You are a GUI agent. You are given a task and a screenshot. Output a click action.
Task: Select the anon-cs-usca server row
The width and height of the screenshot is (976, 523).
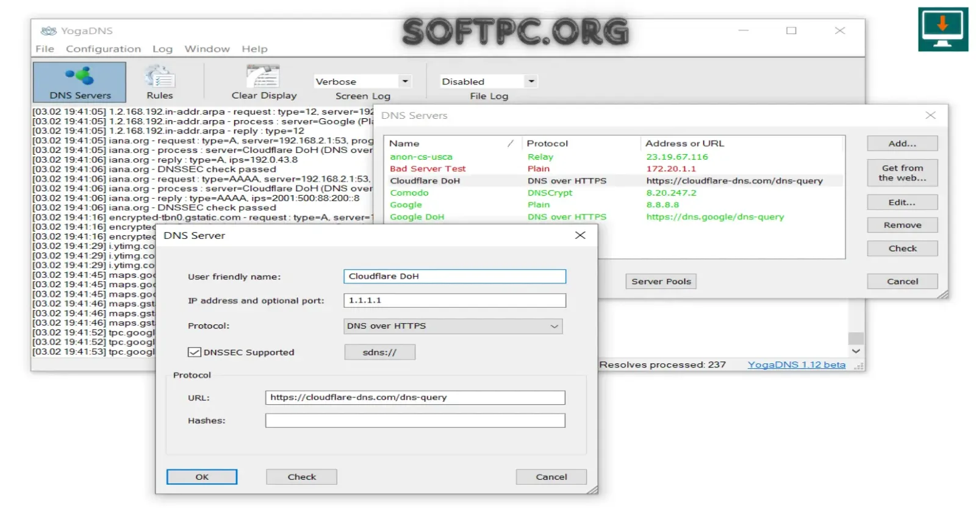coord(615,157)
